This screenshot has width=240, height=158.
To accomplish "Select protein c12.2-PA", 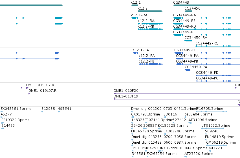I will [x=147, y=56].
